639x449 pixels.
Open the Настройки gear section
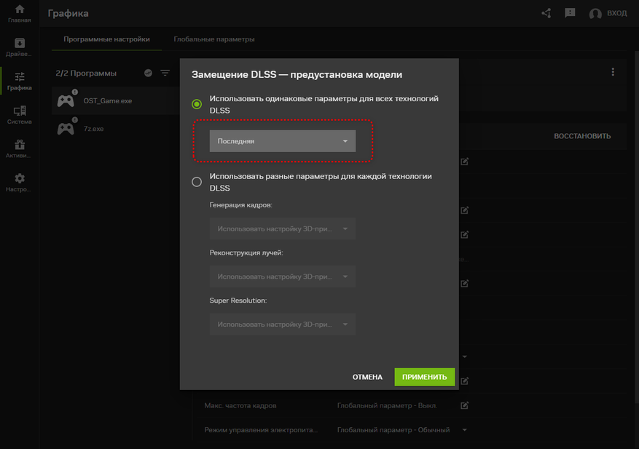pos(20,183)
